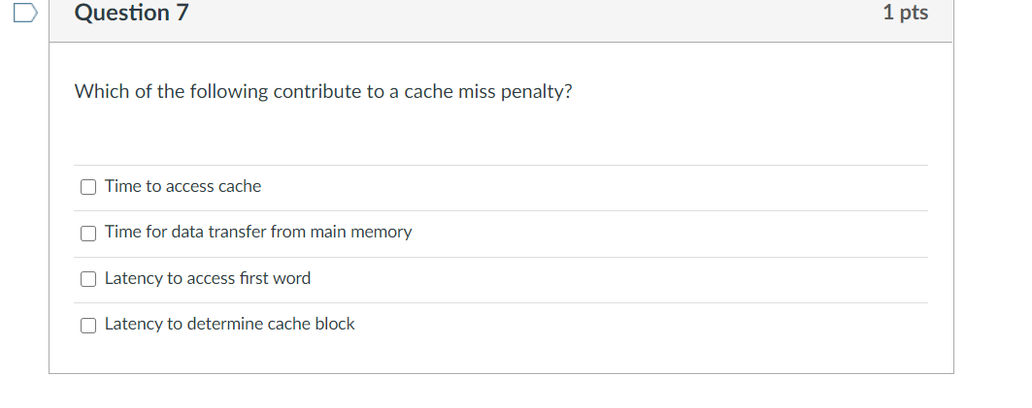Click 'first word' in the third answer
Screen dimensions: 1032x408
[x=276, y=279]
